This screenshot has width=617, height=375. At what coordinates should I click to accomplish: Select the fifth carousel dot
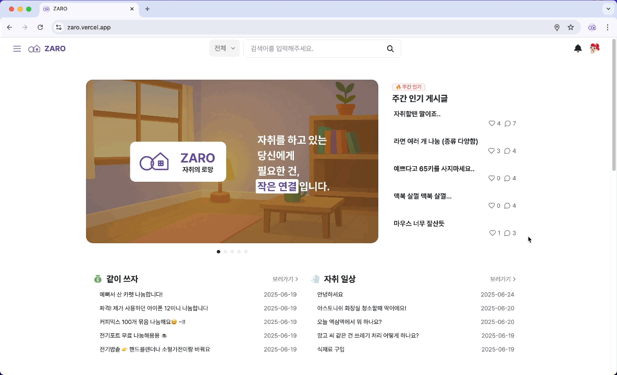point(246,252)
